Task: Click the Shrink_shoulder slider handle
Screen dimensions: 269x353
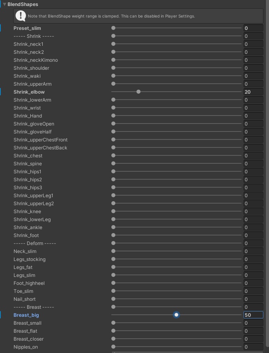Action: pos(113,68)
